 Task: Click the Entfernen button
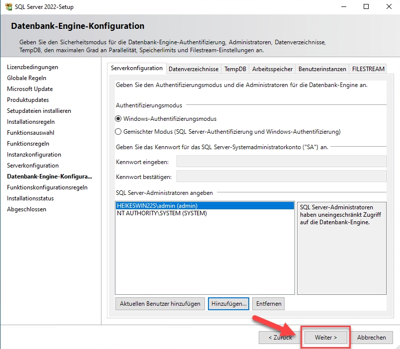coord(268,304)
